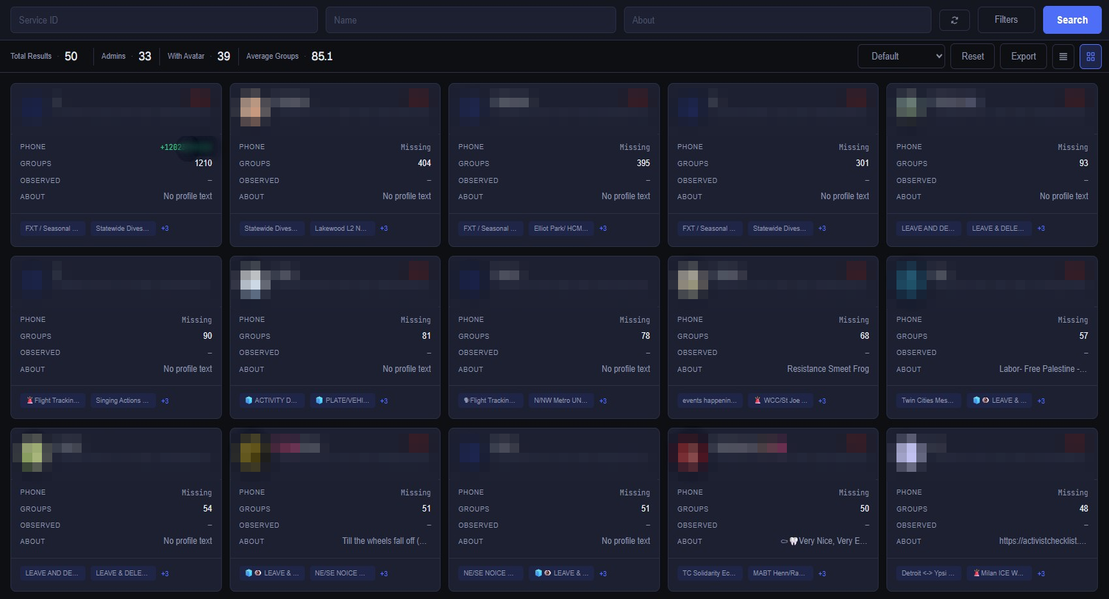Viewport: 1109px width, 599px height.
Task: Open Flight Trackin... tag on 90-groups card
Action: (52, 401)
